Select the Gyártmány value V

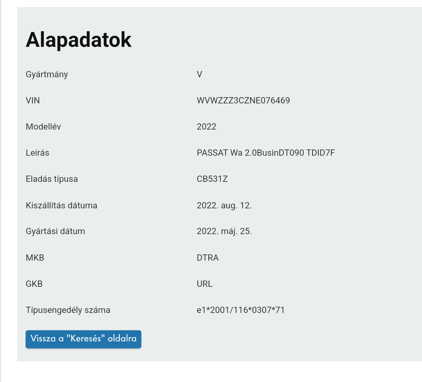[x=199, y=75]
